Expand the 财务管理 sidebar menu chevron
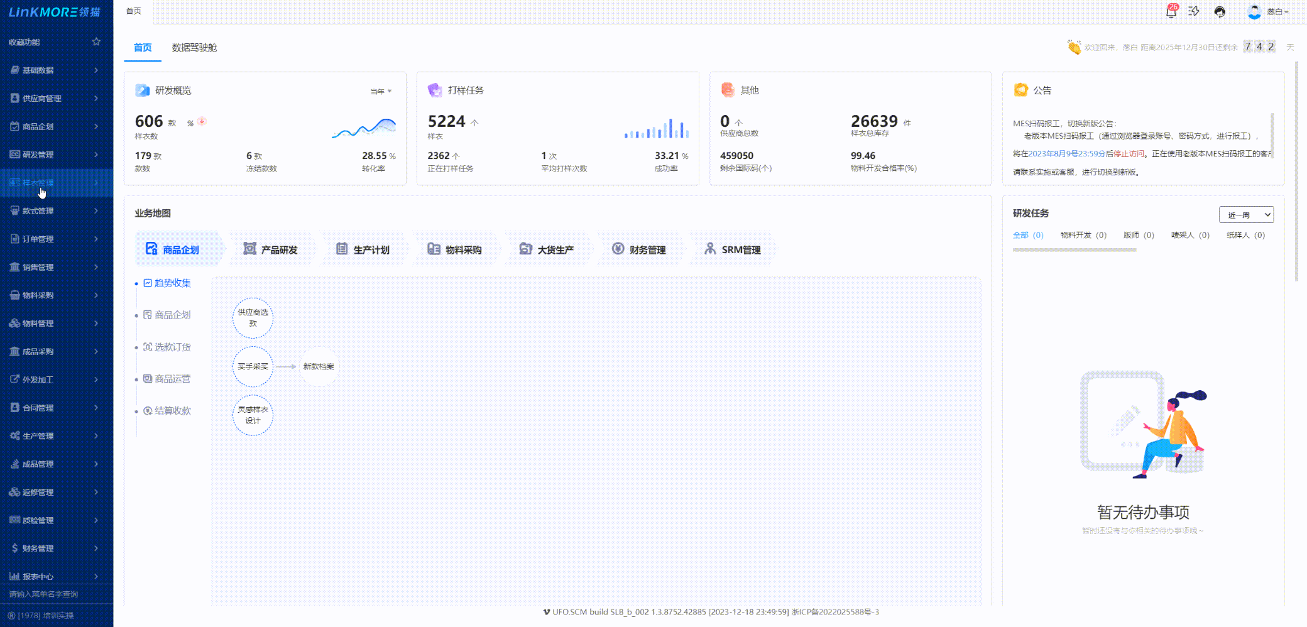This screenshot has height=627, width=1307. coord(96,548)
